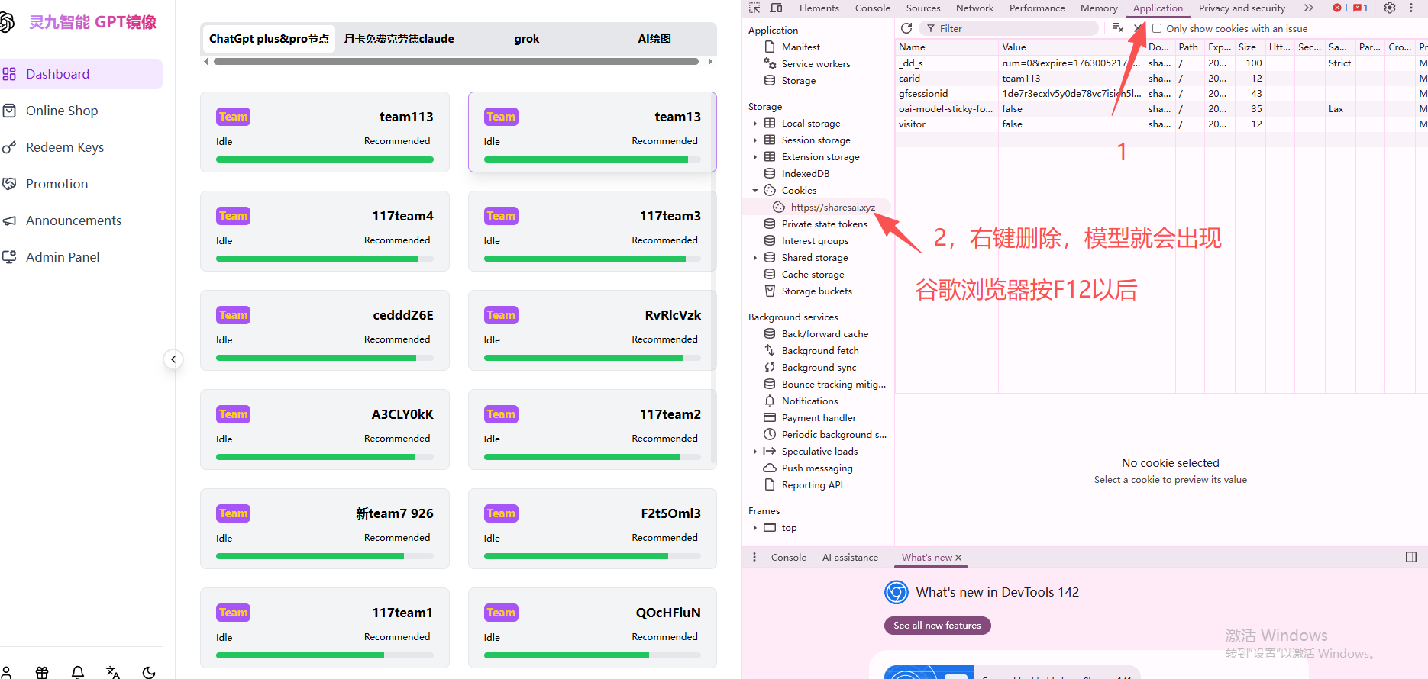Select the https://sharesai.xyz cookie origin

(832, 207)
